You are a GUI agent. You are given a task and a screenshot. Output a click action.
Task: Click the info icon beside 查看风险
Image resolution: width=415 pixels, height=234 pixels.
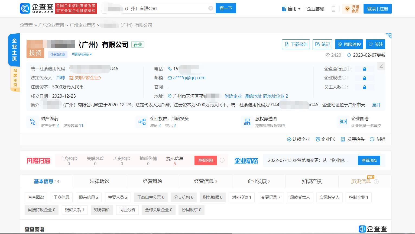click(222, 160)
